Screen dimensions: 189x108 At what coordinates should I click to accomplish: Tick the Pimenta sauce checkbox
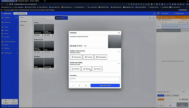[x=95, y=69]
